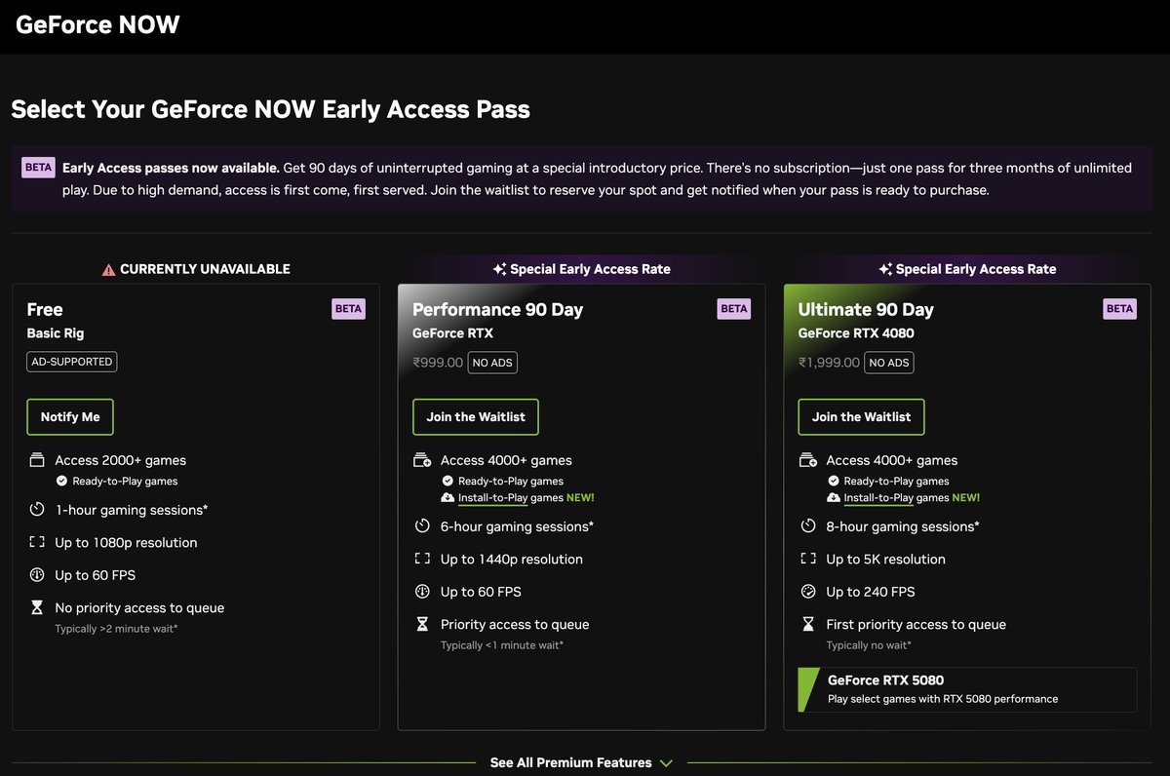Click games library icon in Ultimate card
This screenshot has width=1170, height=776.
tap(808, 460)
